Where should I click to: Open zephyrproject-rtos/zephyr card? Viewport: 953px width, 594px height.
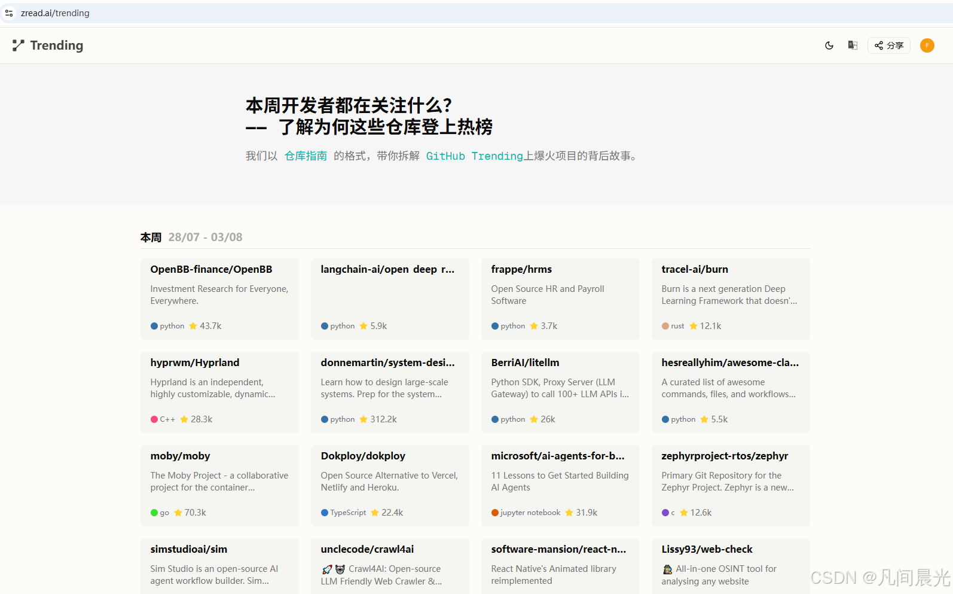point(731,486)
